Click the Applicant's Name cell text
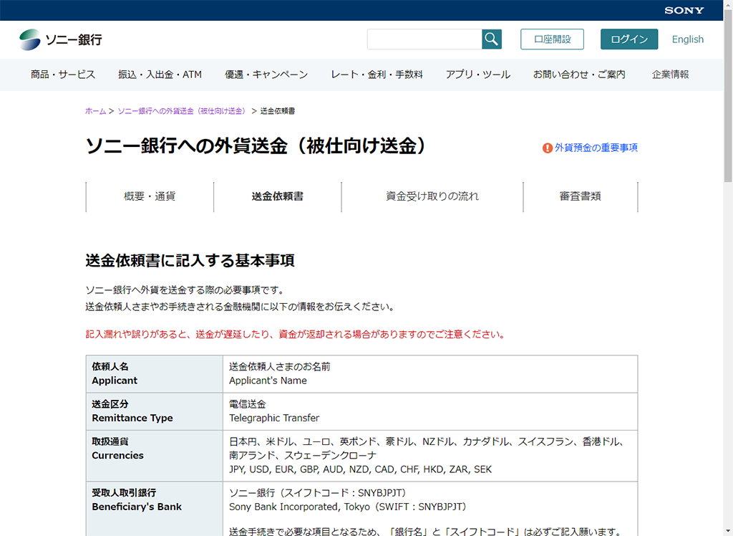The height and width of the screenshot is (536, 733). [x=268, y=381]
